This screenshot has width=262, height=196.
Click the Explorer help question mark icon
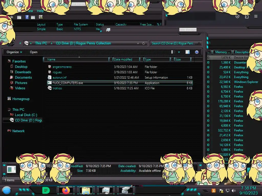197,52
